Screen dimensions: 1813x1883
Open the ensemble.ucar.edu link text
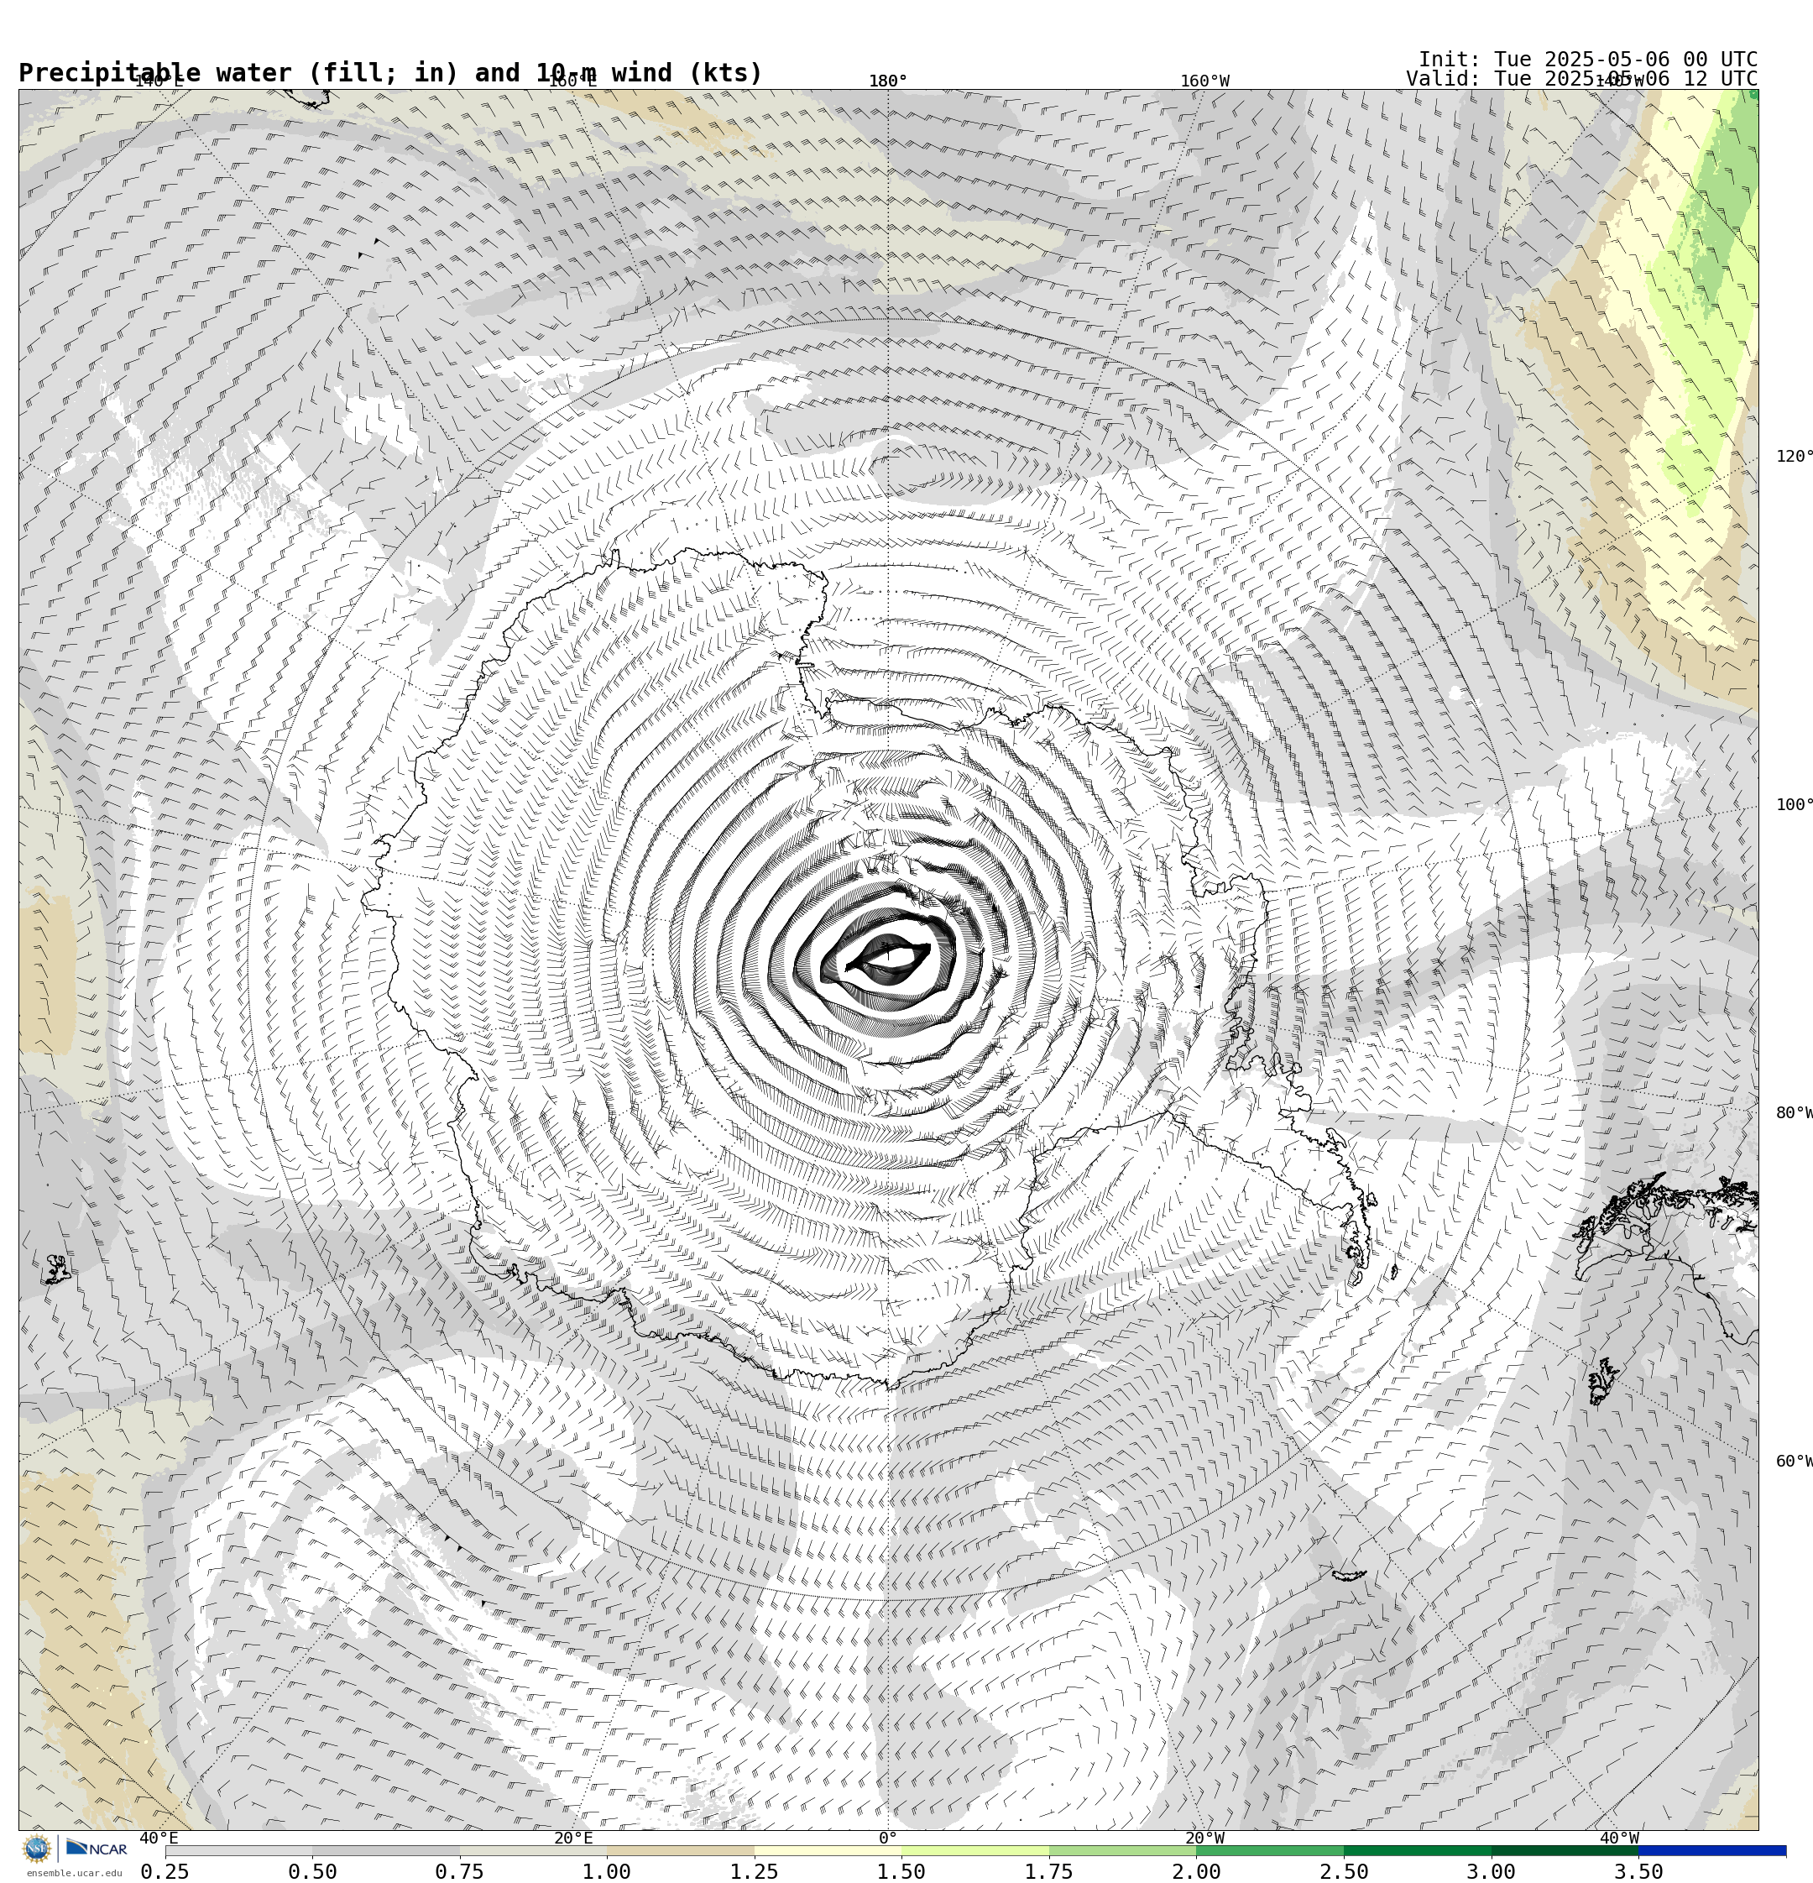click(74, 1874)
